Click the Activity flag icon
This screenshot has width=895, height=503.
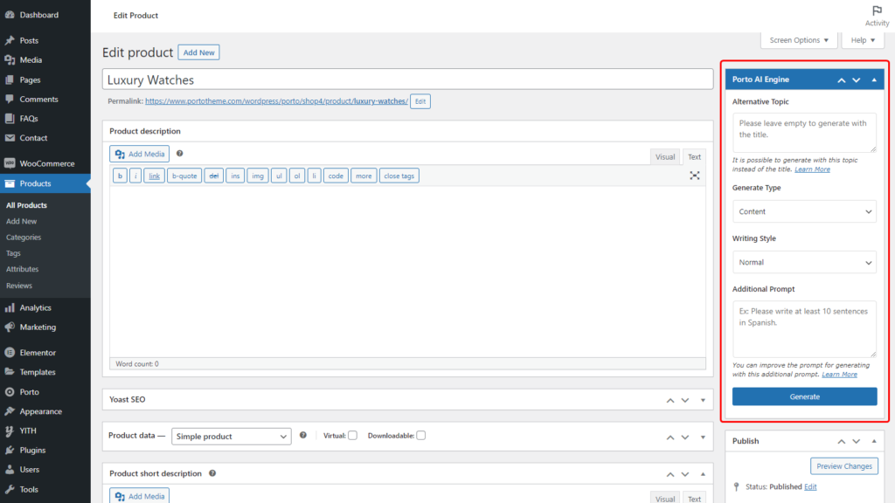coord(877,11)
